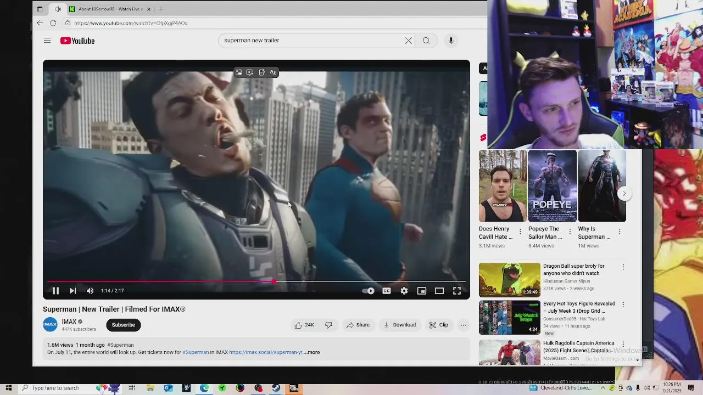Launch File Explorer from the taskbar

[x=150, y=388]
